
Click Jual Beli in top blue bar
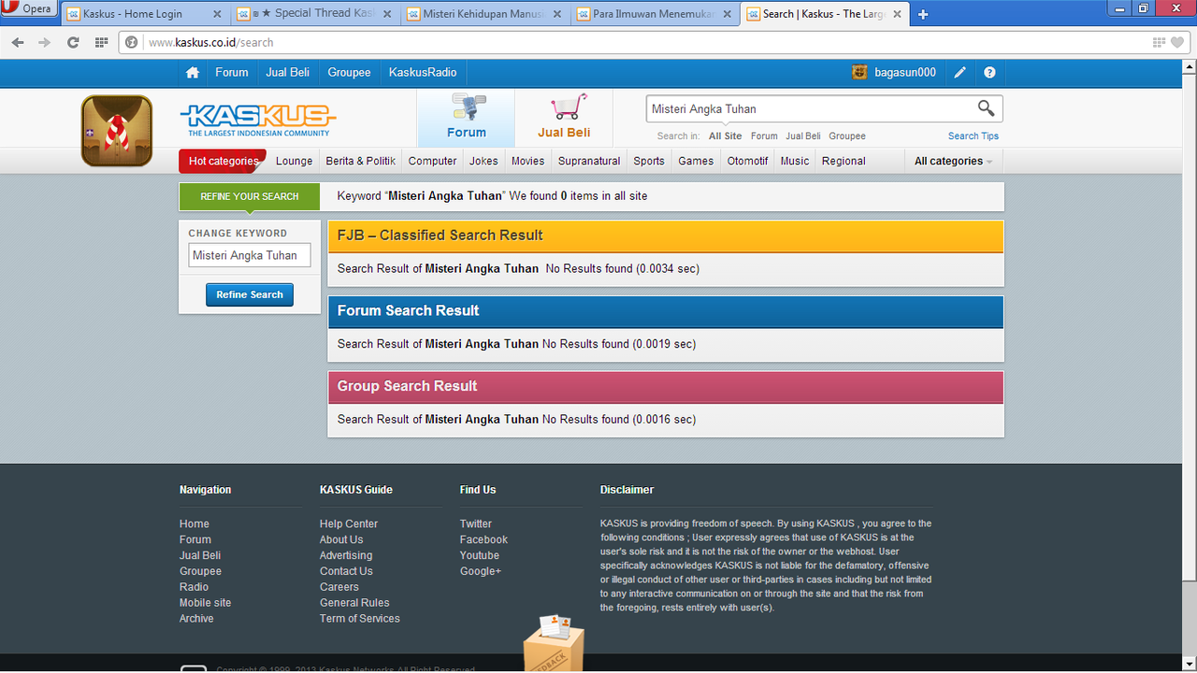[x=288, y=72]
